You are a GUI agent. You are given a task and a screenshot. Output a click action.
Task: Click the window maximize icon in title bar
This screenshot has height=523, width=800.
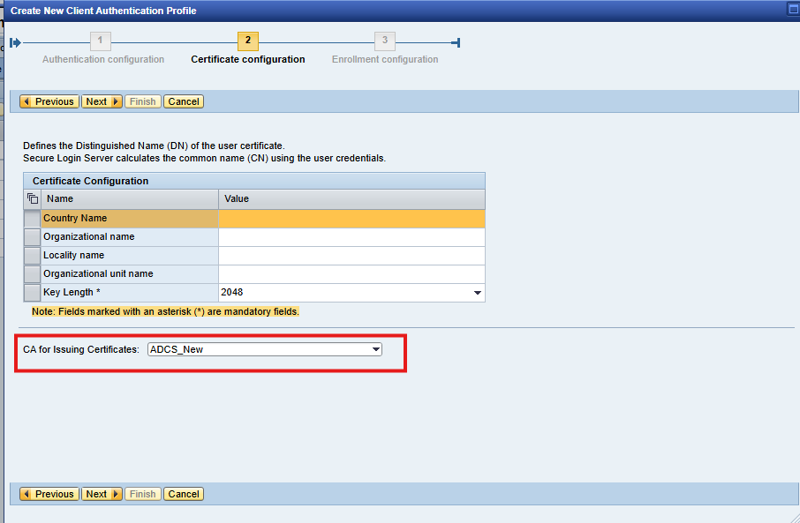tap(792, 10)
